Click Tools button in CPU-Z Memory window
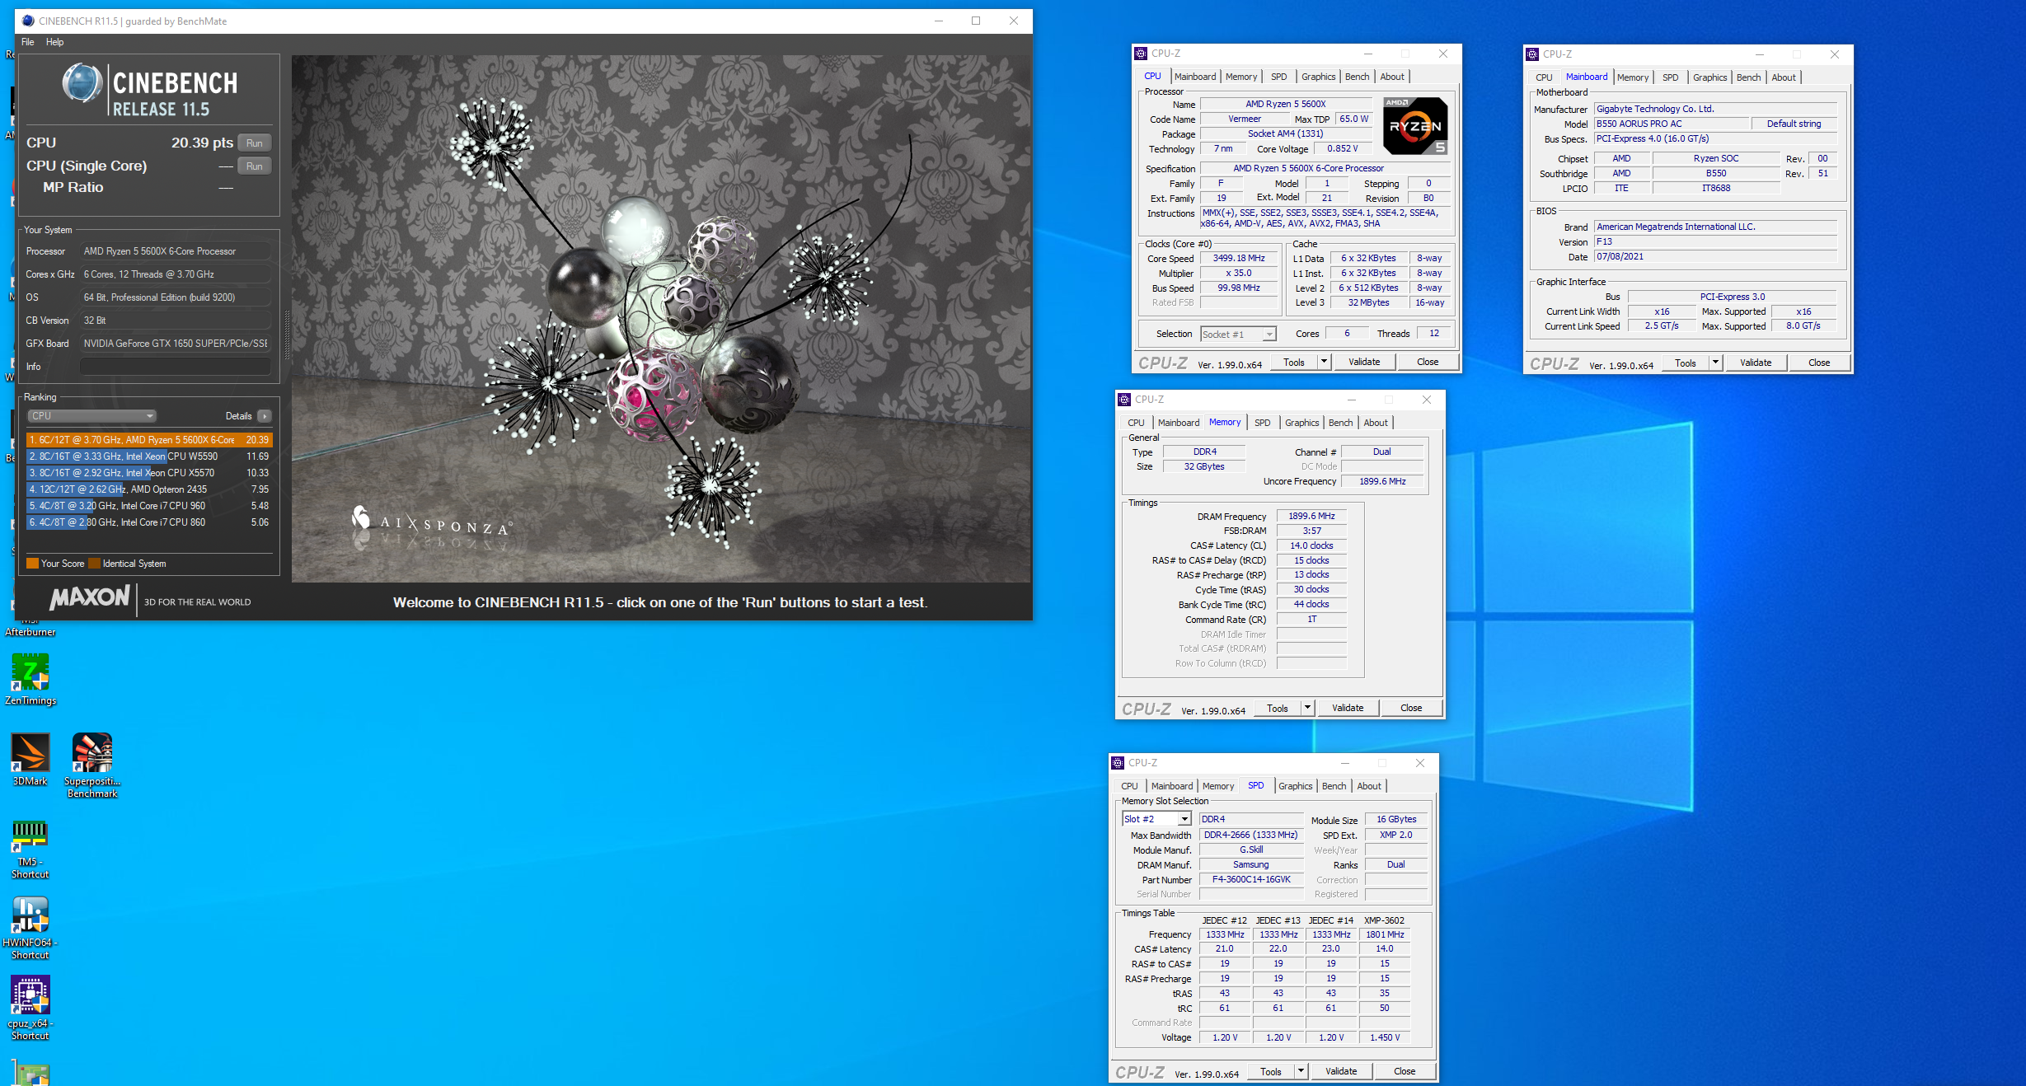This screenshot has width=2026, height=1086. pos(1277,708)
